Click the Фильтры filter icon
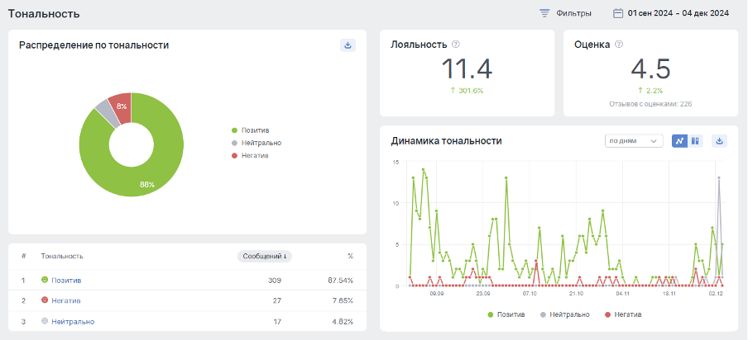The height and width of the screenshot is (340, 748). click(544, 13)
